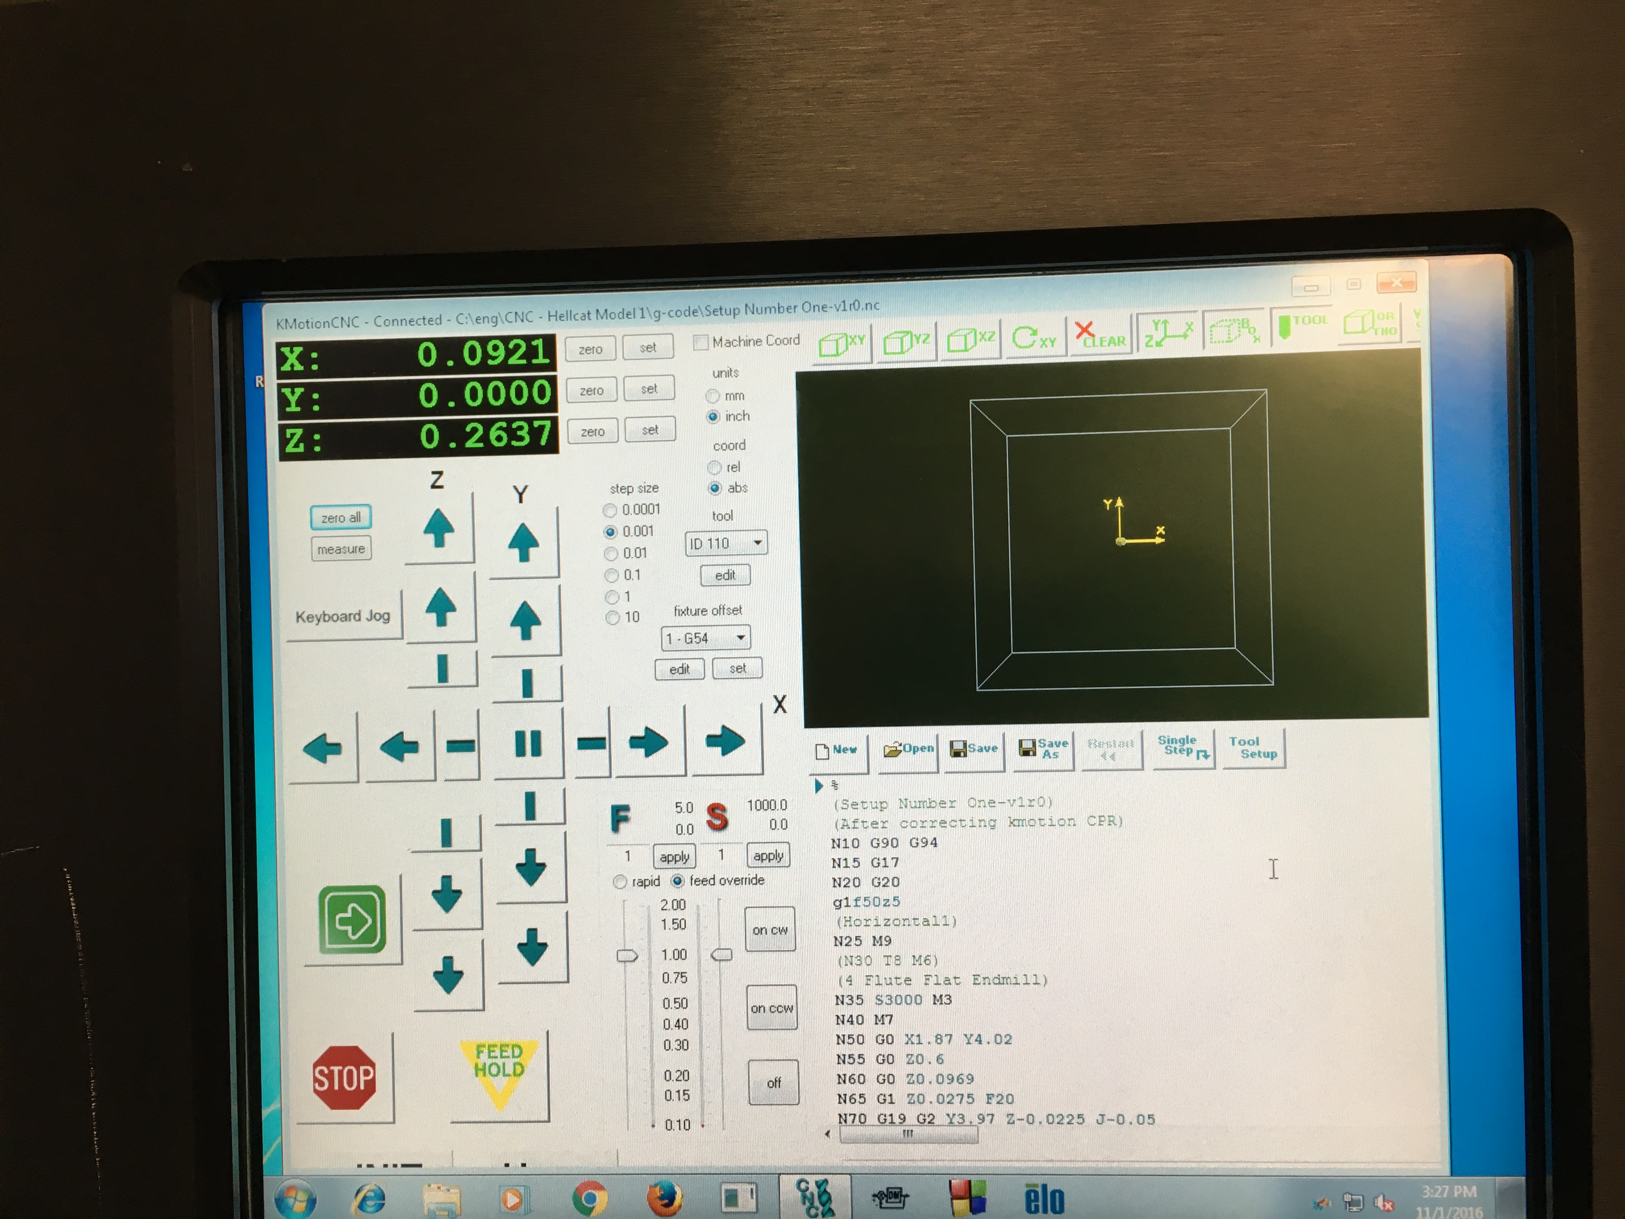Screen dimensions: 1625x1219
Task: Select the mm units radio button
Action: click(x=713, y=396)
